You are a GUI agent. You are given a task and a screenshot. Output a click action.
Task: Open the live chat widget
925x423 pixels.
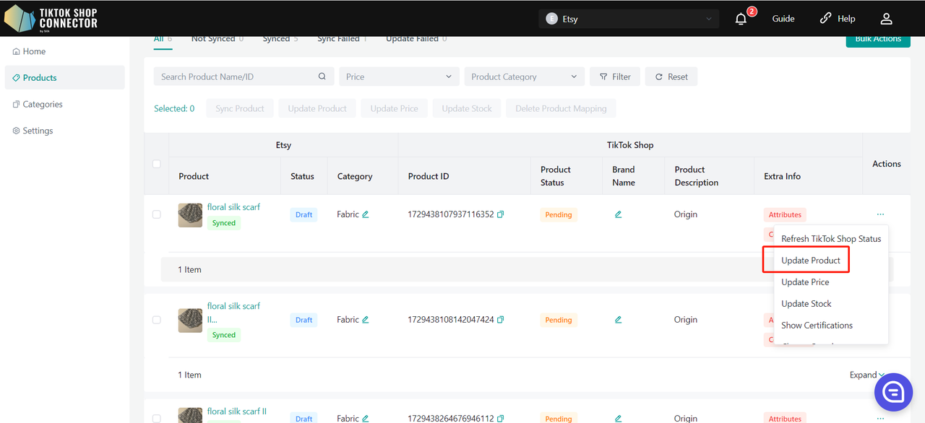click(893, 392)
